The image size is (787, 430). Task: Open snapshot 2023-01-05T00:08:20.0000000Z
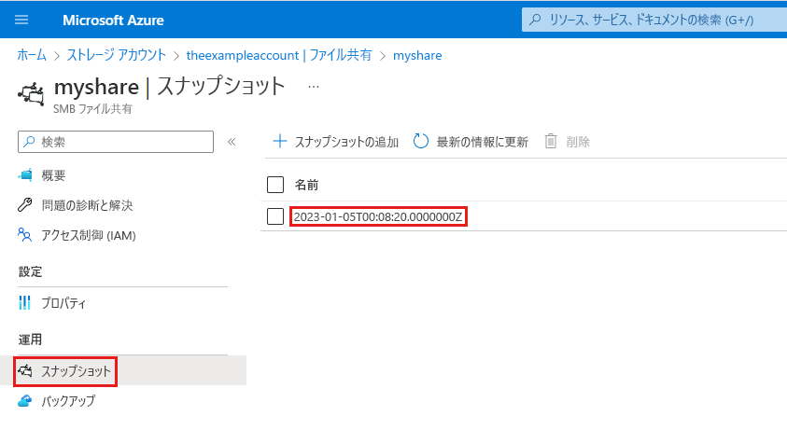pos(378,216)
